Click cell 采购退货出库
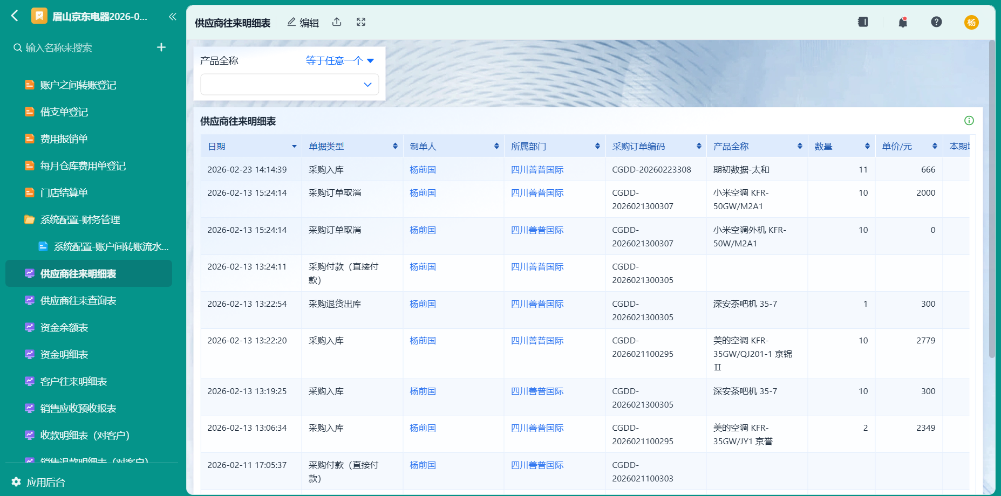The height and width of the screenshot is (496, 1001). click(335, 304)
